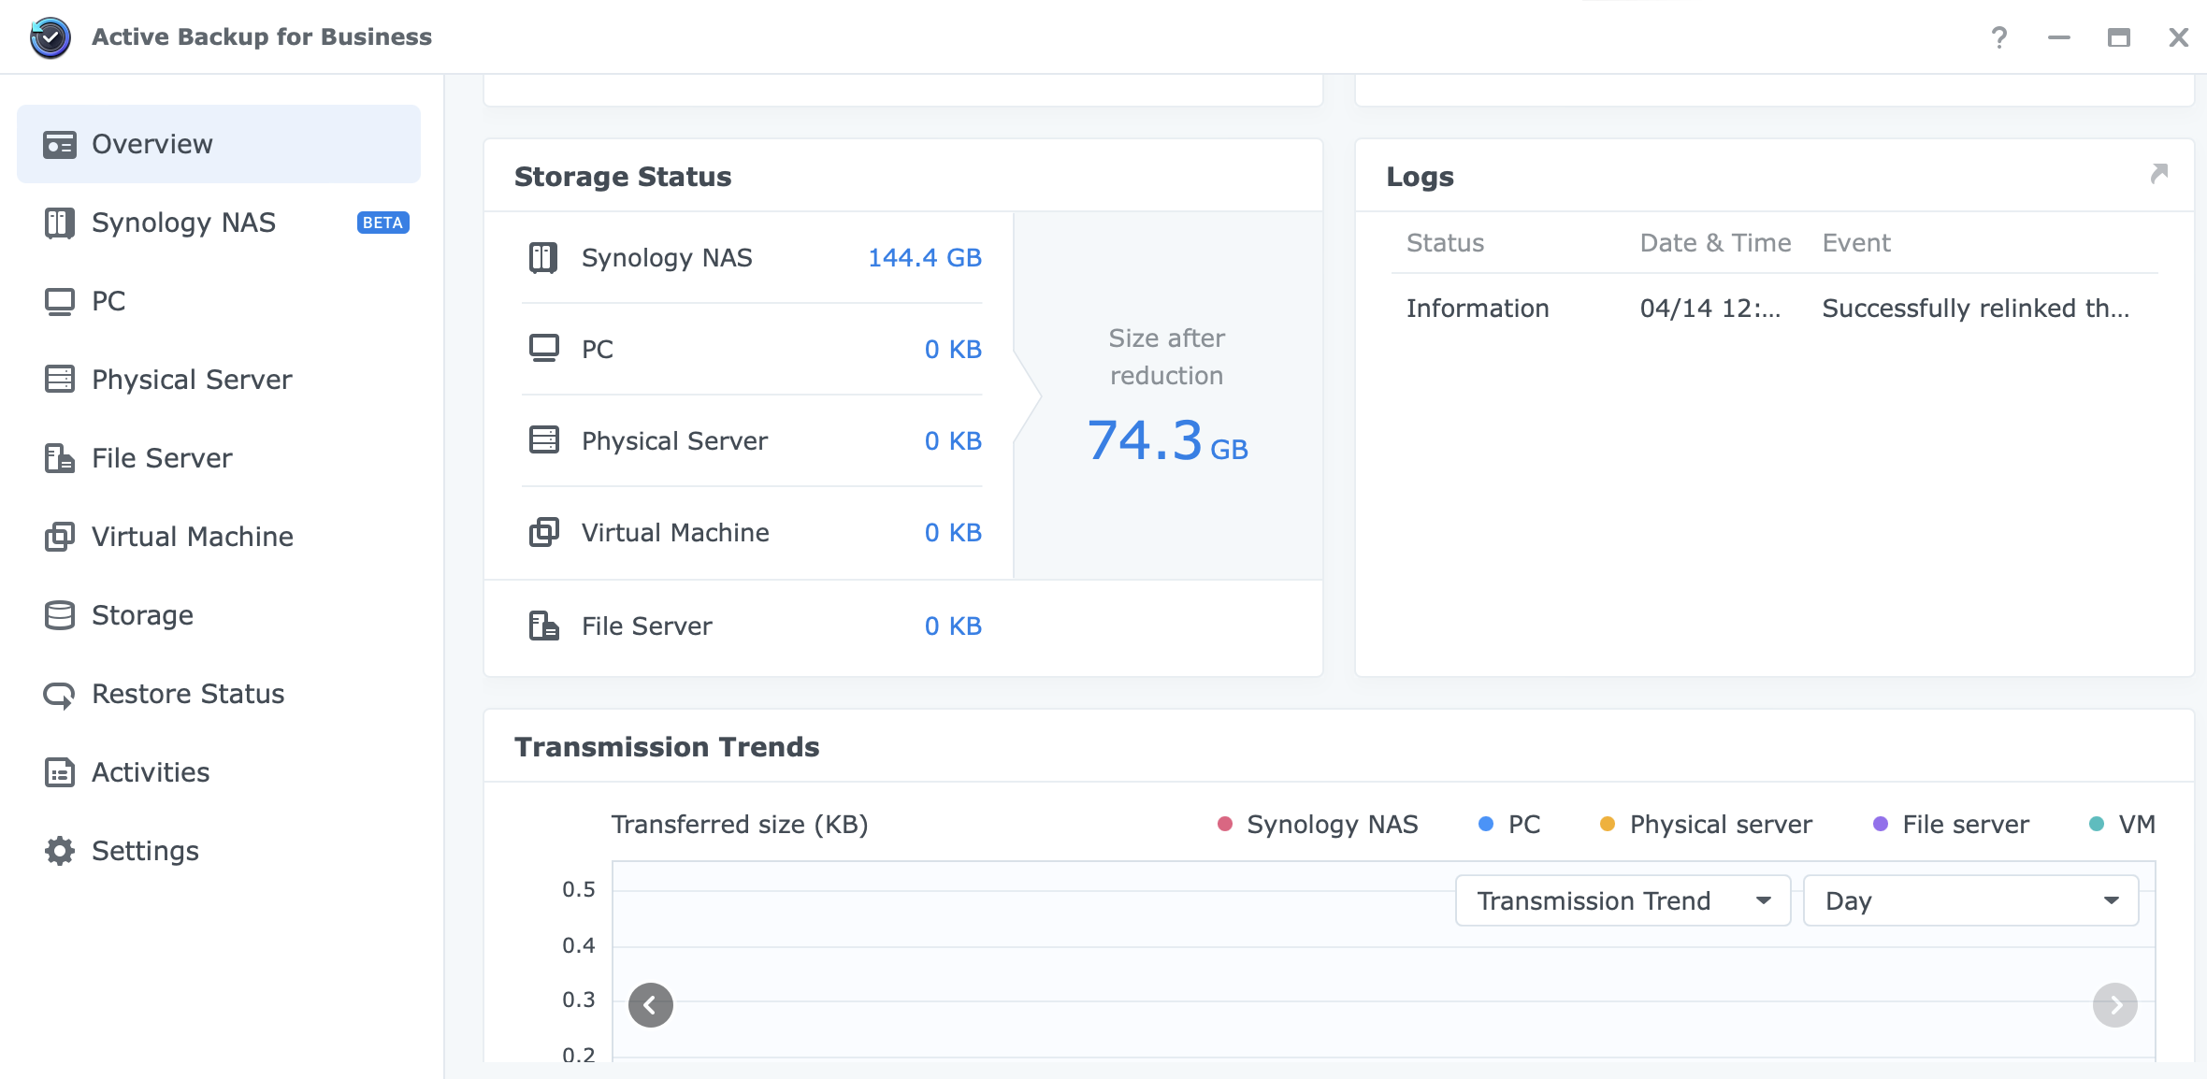
Task: Toggle File server legend series
Action: 1951,824
